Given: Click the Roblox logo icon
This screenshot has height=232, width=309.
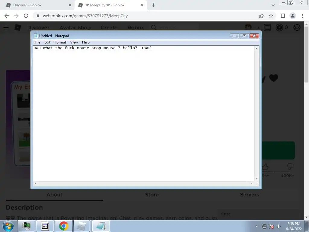Looking at the screenshot, I should [18, 27].
